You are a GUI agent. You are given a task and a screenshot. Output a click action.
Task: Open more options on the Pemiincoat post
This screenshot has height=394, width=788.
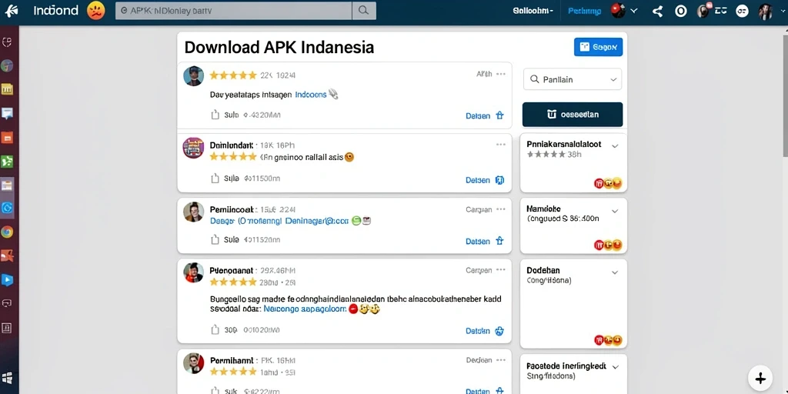pos(500,209)
